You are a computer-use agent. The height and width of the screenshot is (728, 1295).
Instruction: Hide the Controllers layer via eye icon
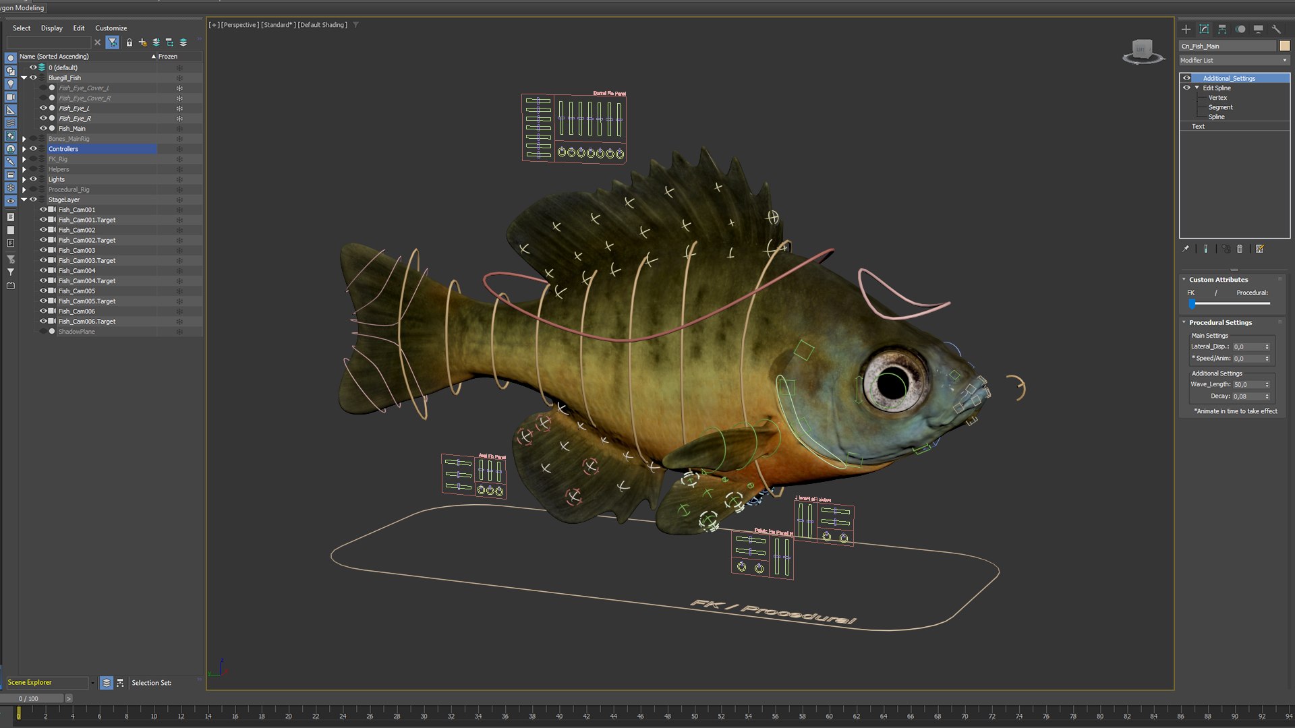[33, 149]
